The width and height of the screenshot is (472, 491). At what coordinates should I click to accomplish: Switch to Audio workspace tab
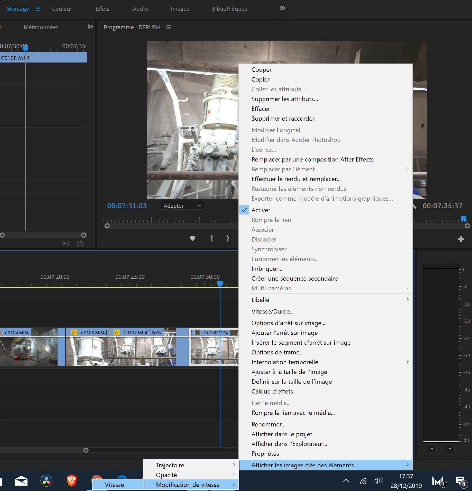pos(140,9)
